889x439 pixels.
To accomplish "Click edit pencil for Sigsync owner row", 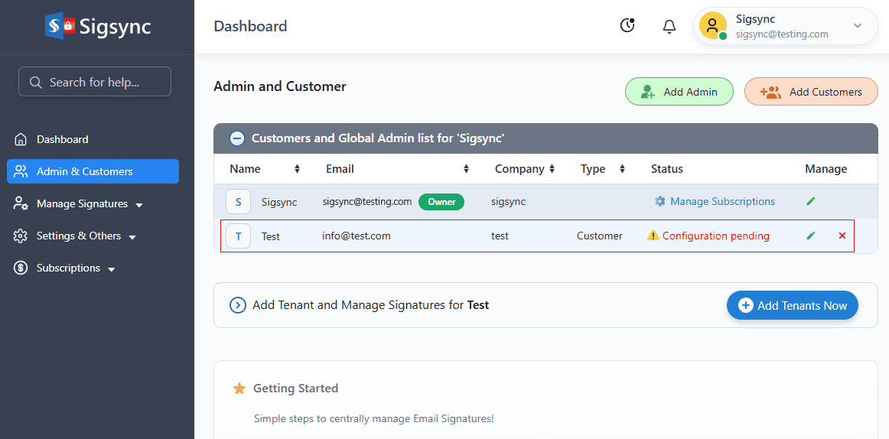I will [x=811, y=202].
